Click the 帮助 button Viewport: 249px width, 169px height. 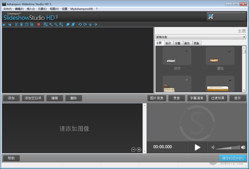pos(11,158)
